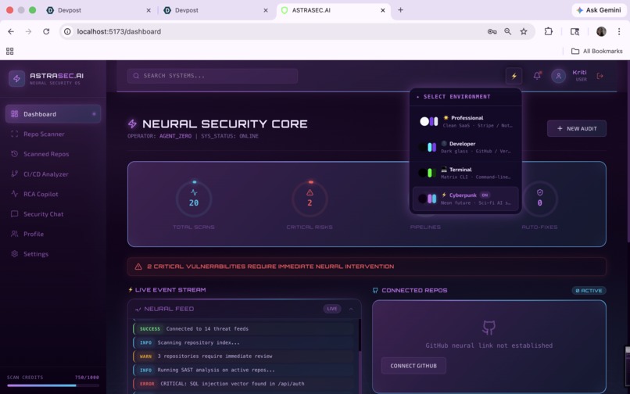The width and height of the screenshot is (630, 394).
Task: Click the search magnifier icon in search bar
Action: [136, 76]
